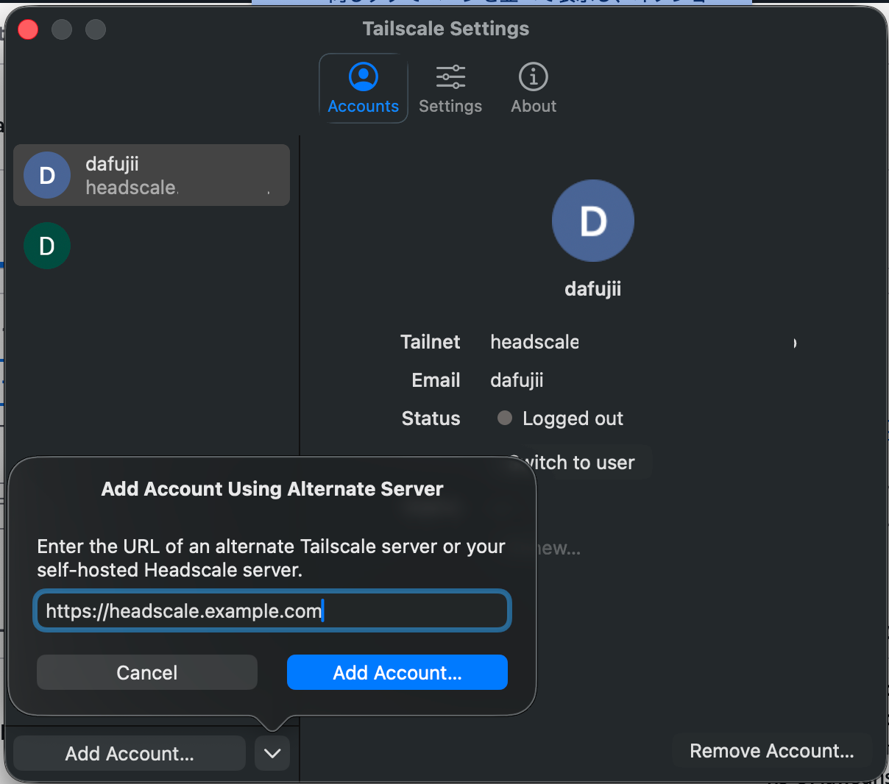This screenshot has height=784, width=889.
Task: Click Add Account Using Alternate Server heading
Action: [272, 489]
